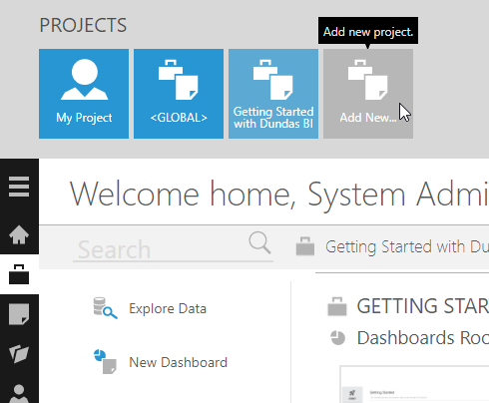
Task: Click the GETTING STAR… section briefcase icon
Action: click(x=337, y=306)
